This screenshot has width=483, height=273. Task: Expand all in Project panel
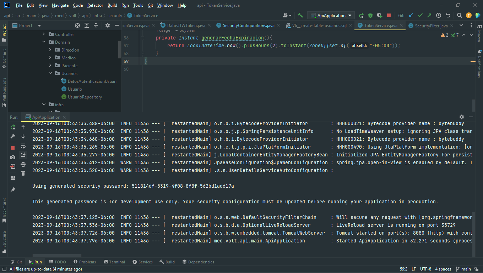coord(87,25)
